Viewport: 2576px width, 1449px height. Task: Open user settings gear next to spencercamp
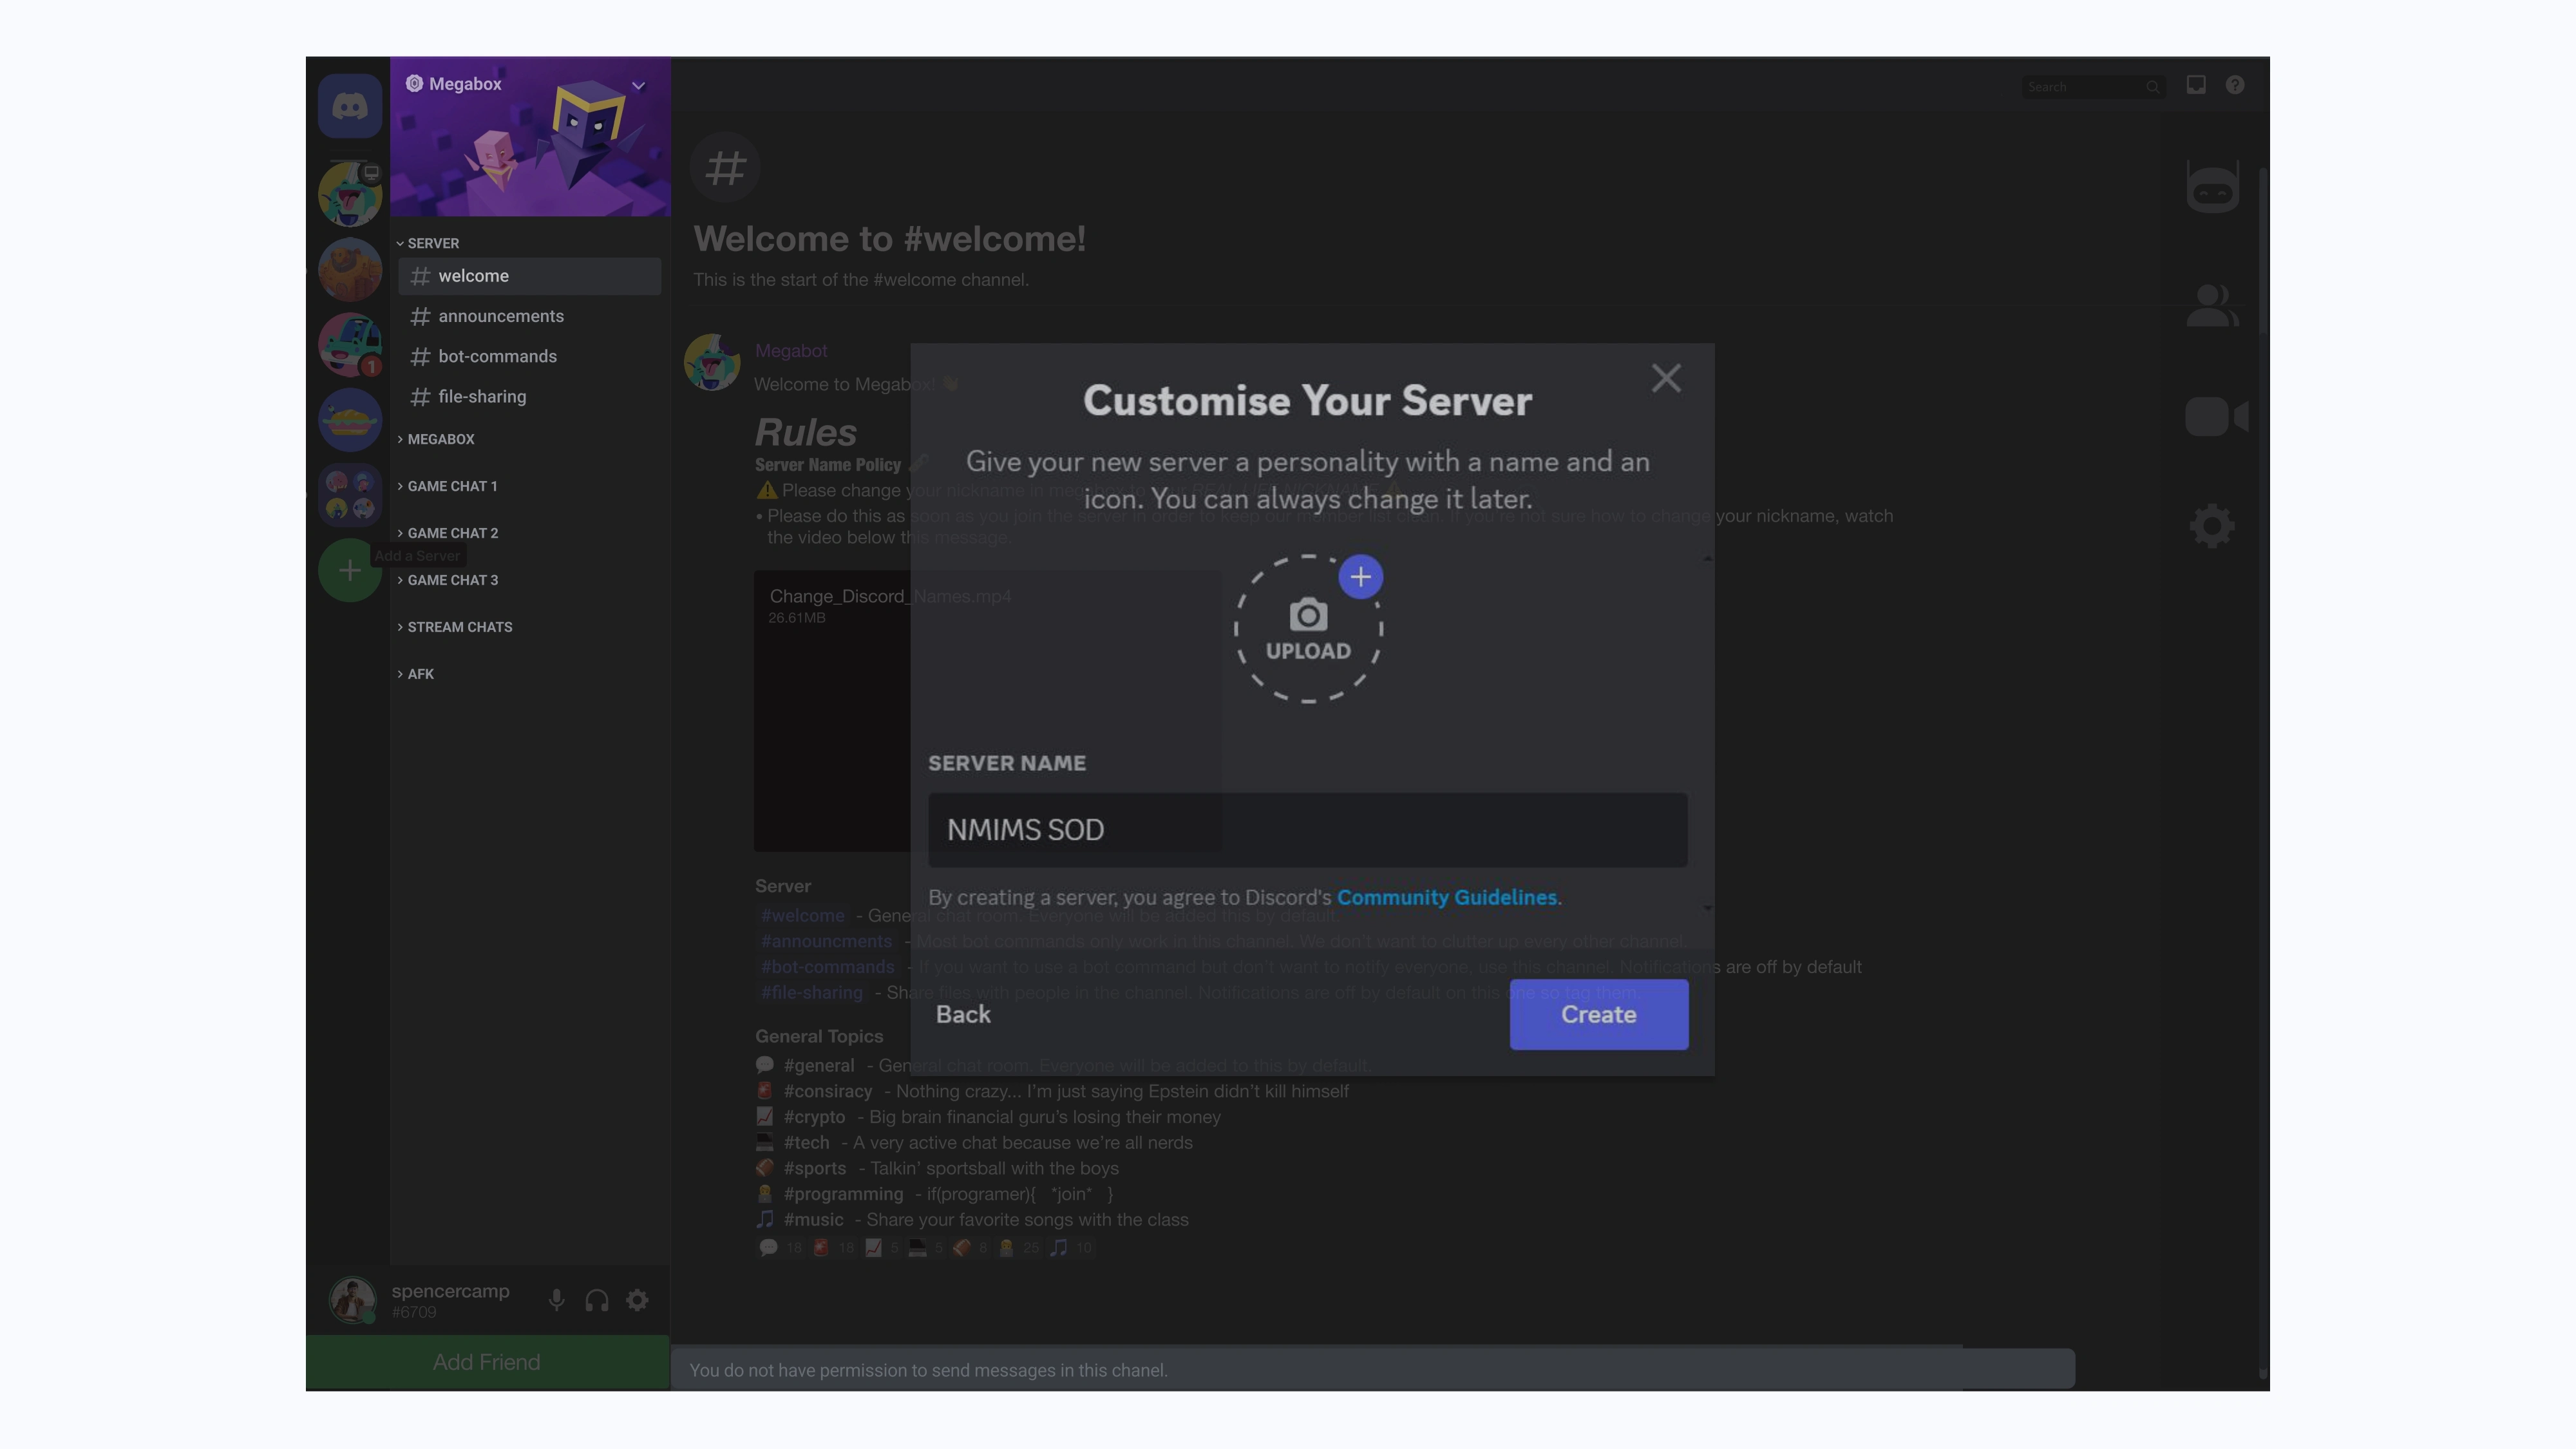point(637,1300)
